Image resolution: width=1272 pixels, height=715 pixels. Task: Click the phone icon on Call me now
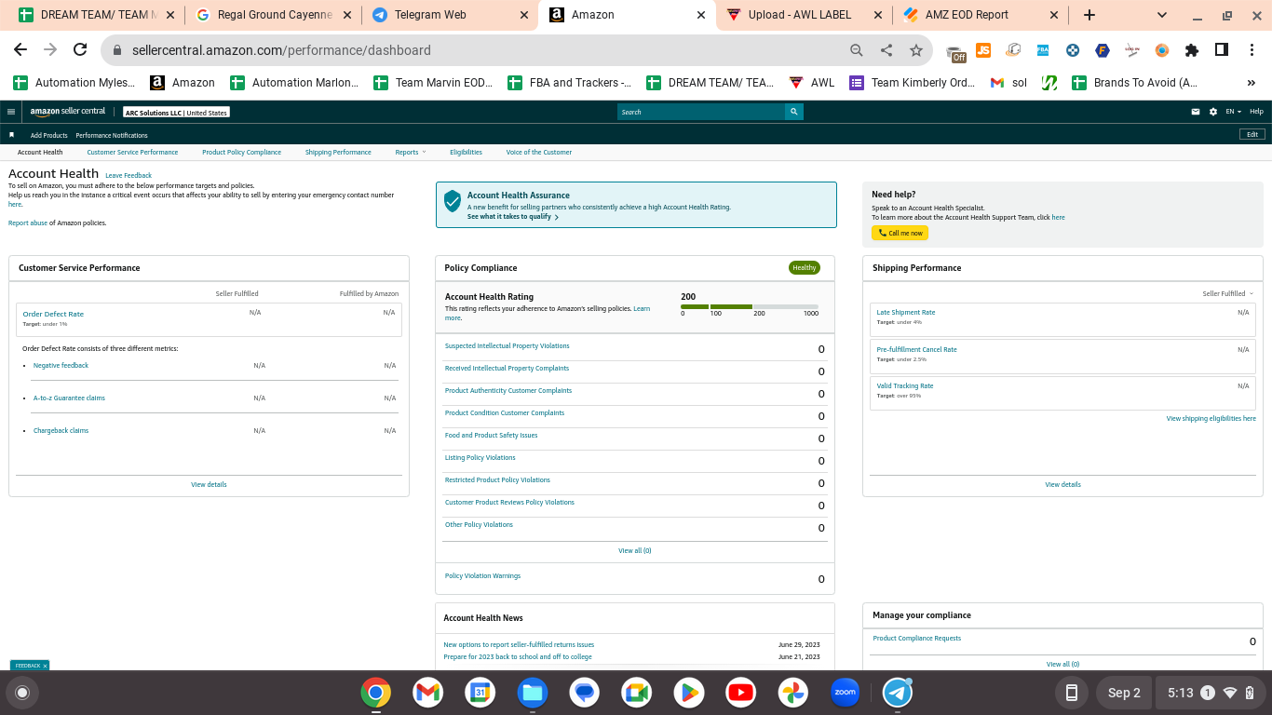[x=882, y=233]
